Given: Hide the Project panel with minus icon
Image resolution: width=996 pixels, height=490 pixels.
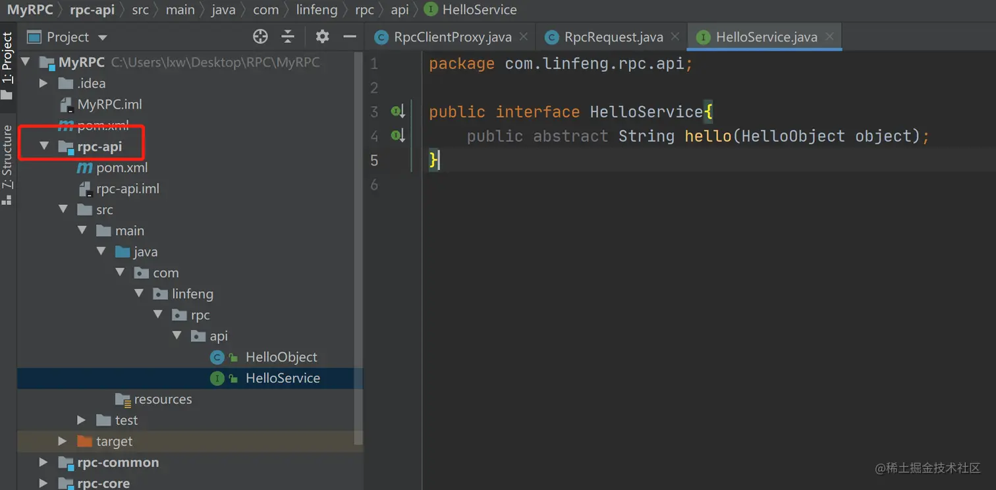Looking at the screenshot, I should [350, 37].
